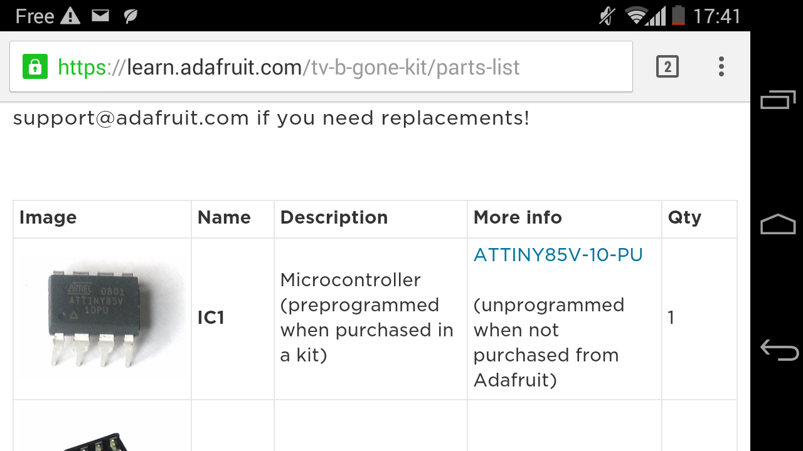Viewport: 803px width, 451px height.
Task: Tap the Wi-Fi signal icon
Action: 637,16
